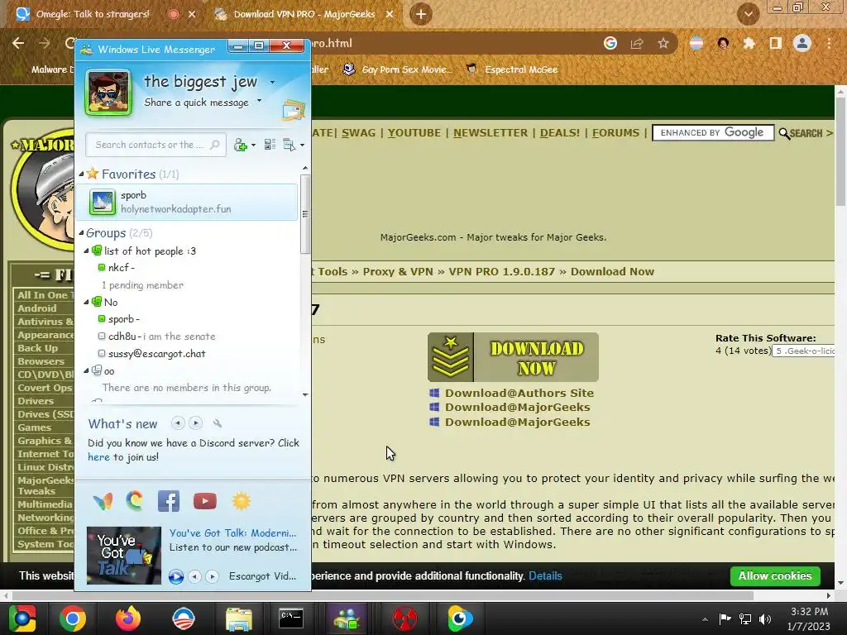Open the NEWSLETTER menu link

pyautogui.click(x=490, y=133)
